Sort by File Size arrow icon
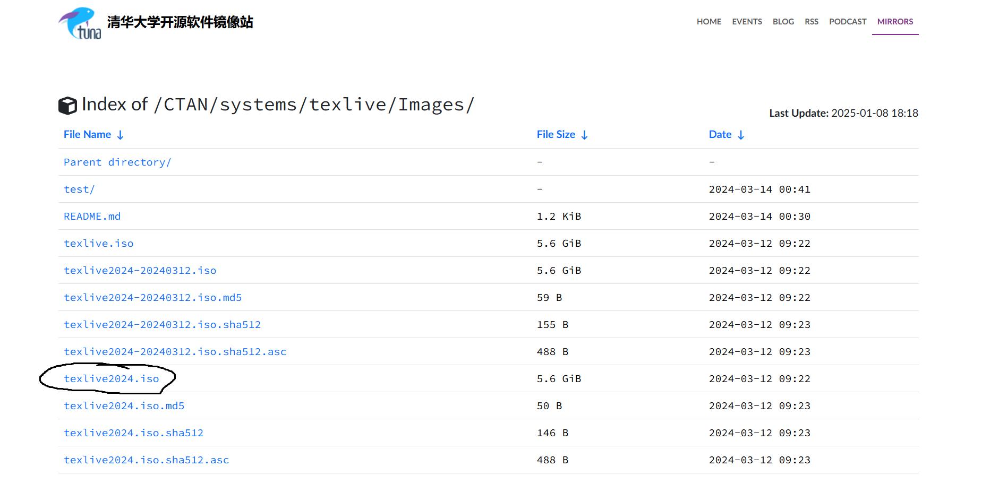The height and width of the screenshot is (501, 982). pyautogui.click(x=585, y=135)
